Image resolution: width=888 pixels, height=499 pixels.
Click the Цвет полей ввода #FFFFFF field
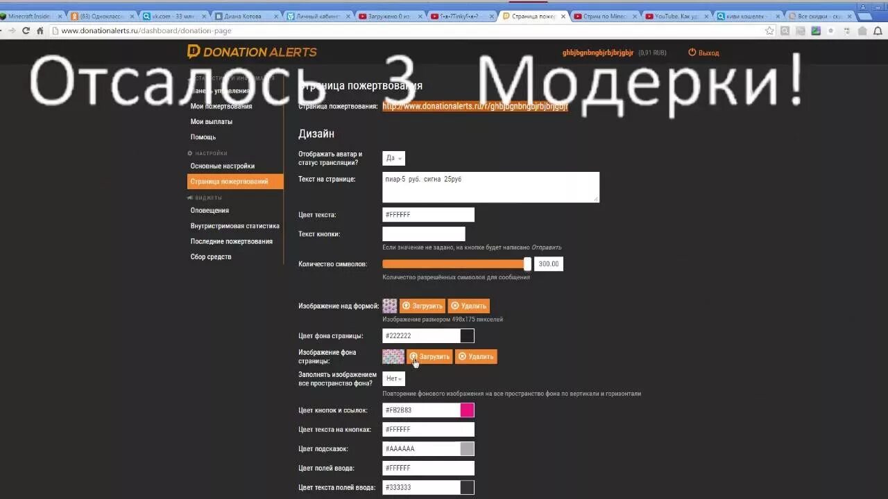428,469
